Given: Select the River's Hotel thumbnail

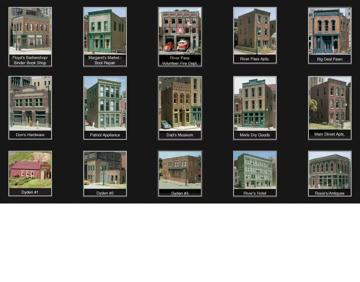Looking at the screenshot, I should pos(255,170).
